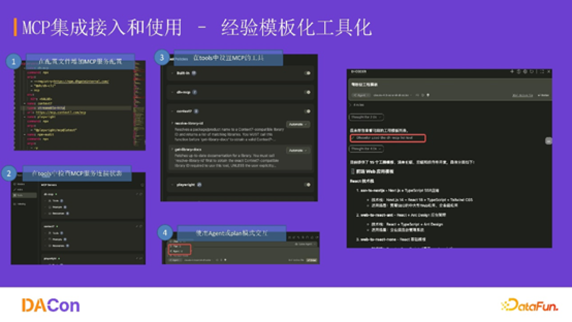
Task: Open Resources entry under db-mcp server
Action: pyautogui.click(x=58, y=213)
